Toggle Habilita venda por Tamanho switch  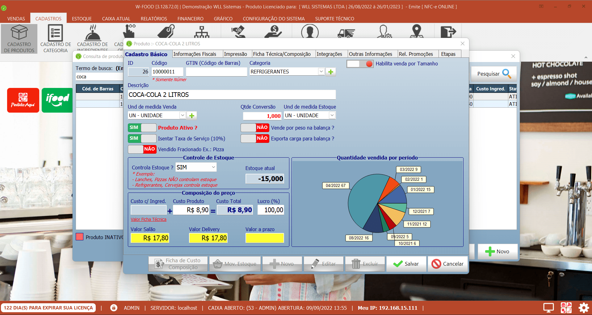click(x=360, y=64)
